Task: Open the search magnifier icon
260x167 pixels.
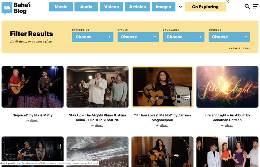Action: tap(247, 7)
